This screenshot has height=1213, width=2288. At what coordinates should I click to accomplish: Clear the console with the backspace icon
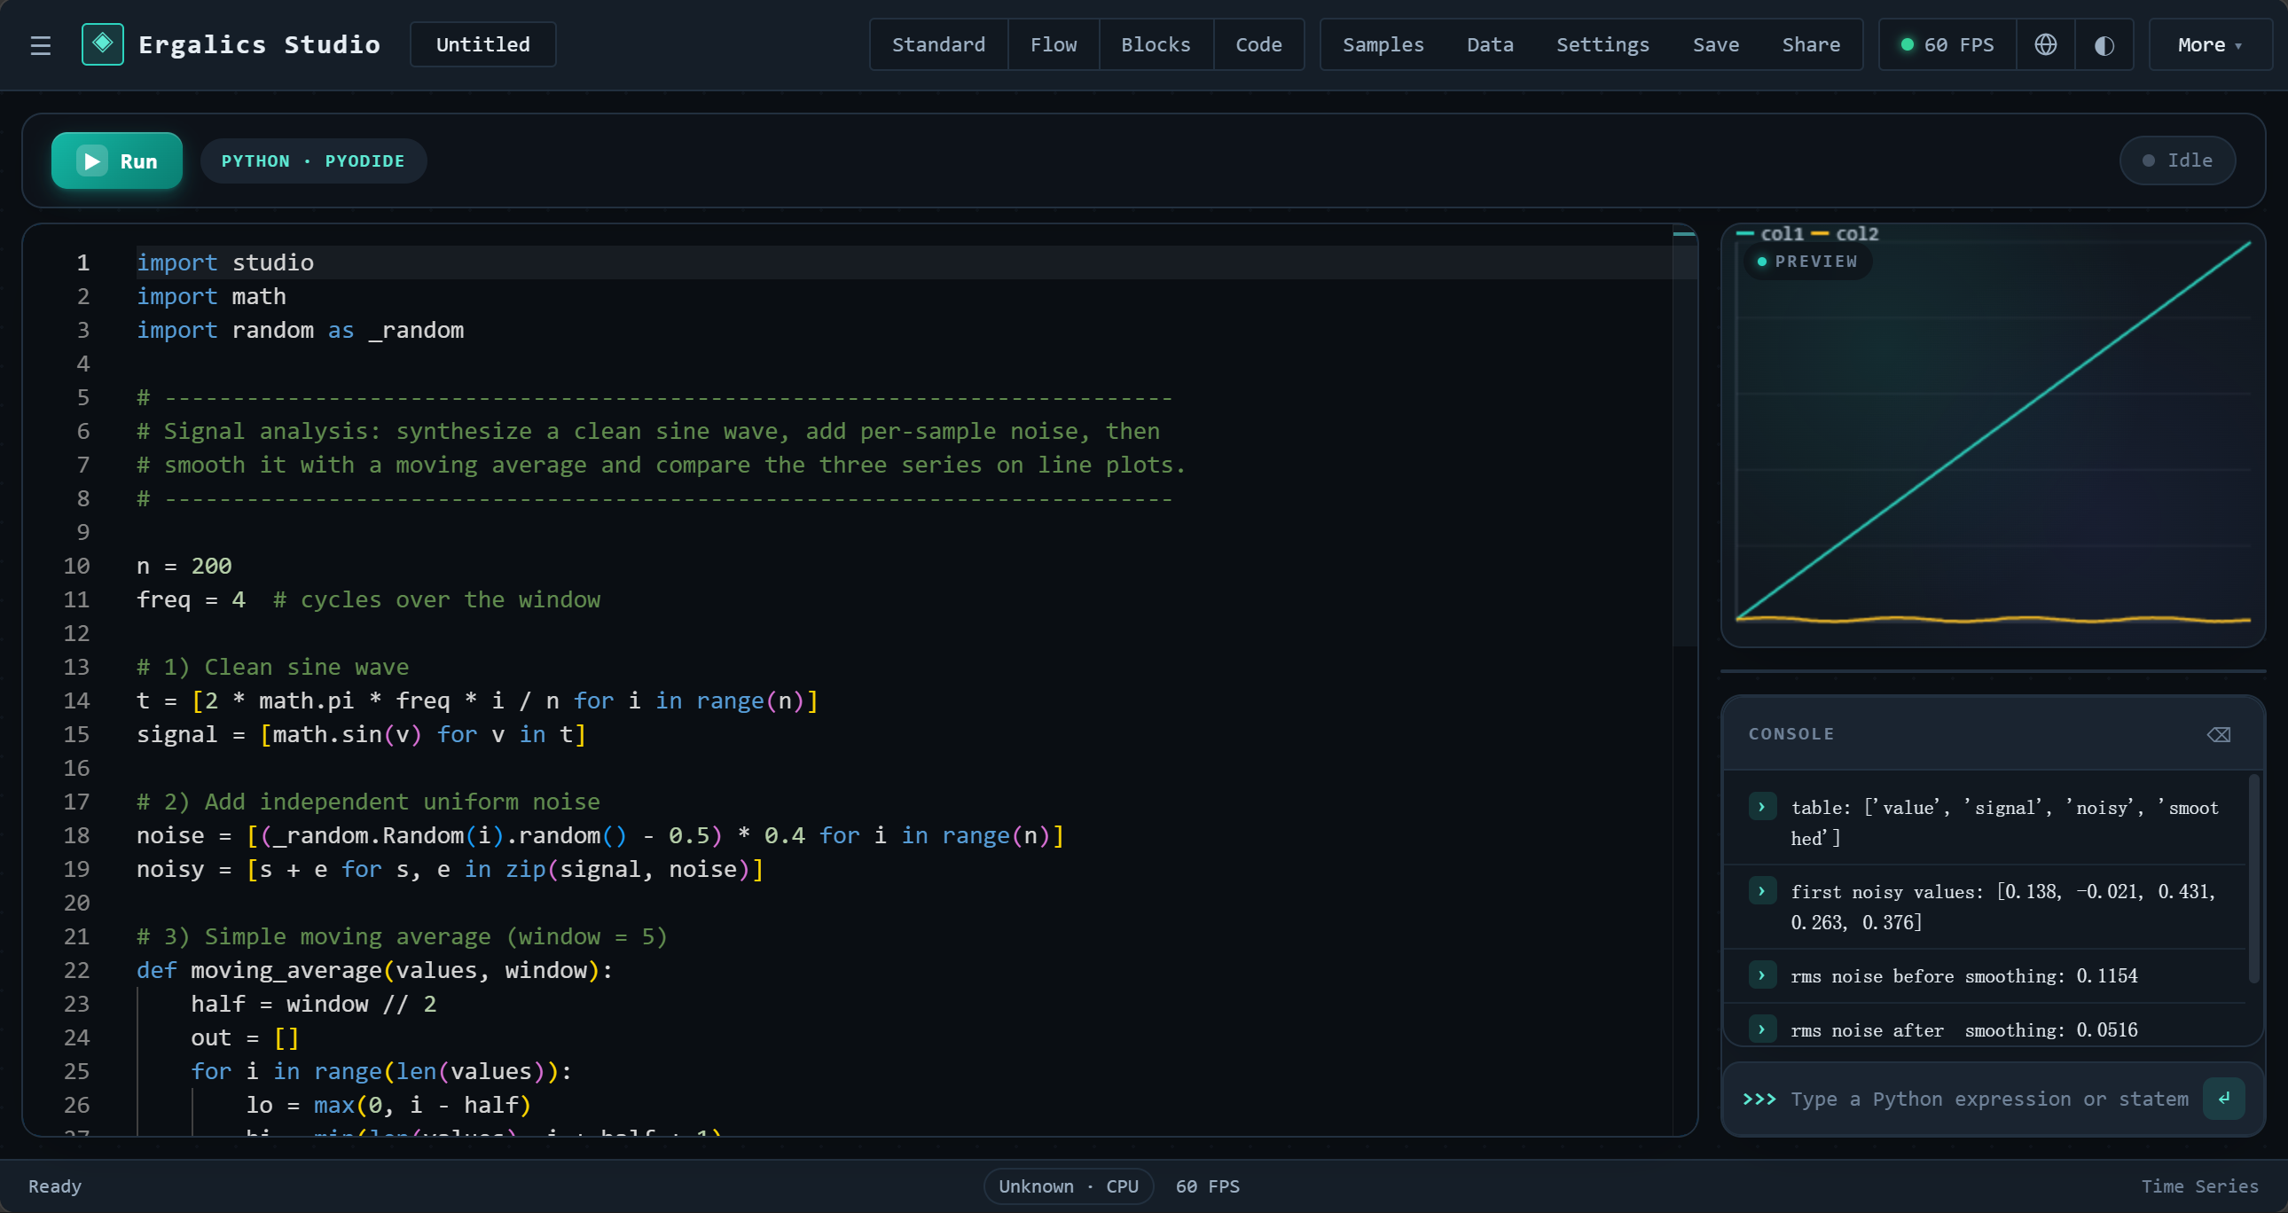tap(2219, 734)
